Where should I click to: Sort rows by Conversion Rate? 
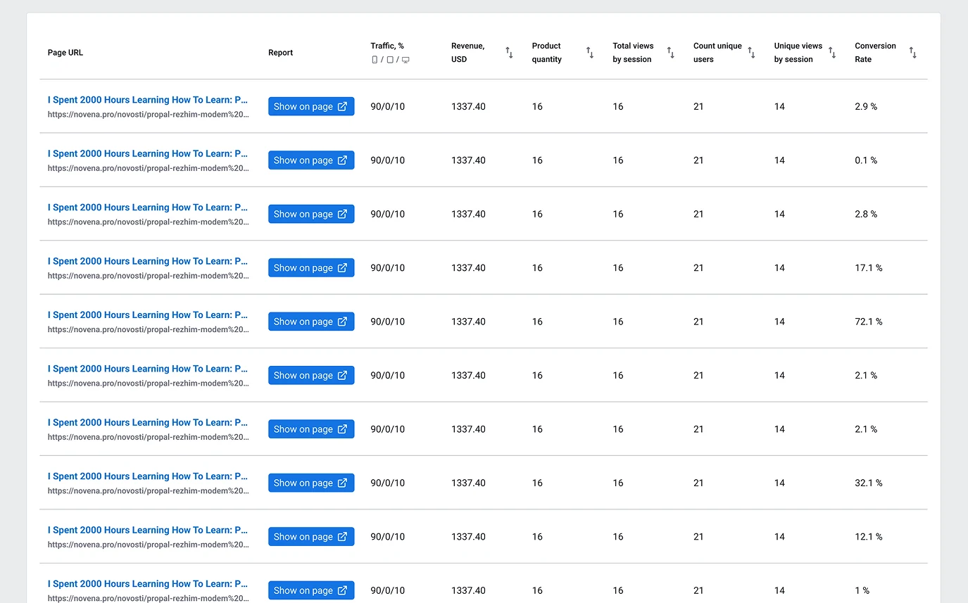click(x=913, y=53)
